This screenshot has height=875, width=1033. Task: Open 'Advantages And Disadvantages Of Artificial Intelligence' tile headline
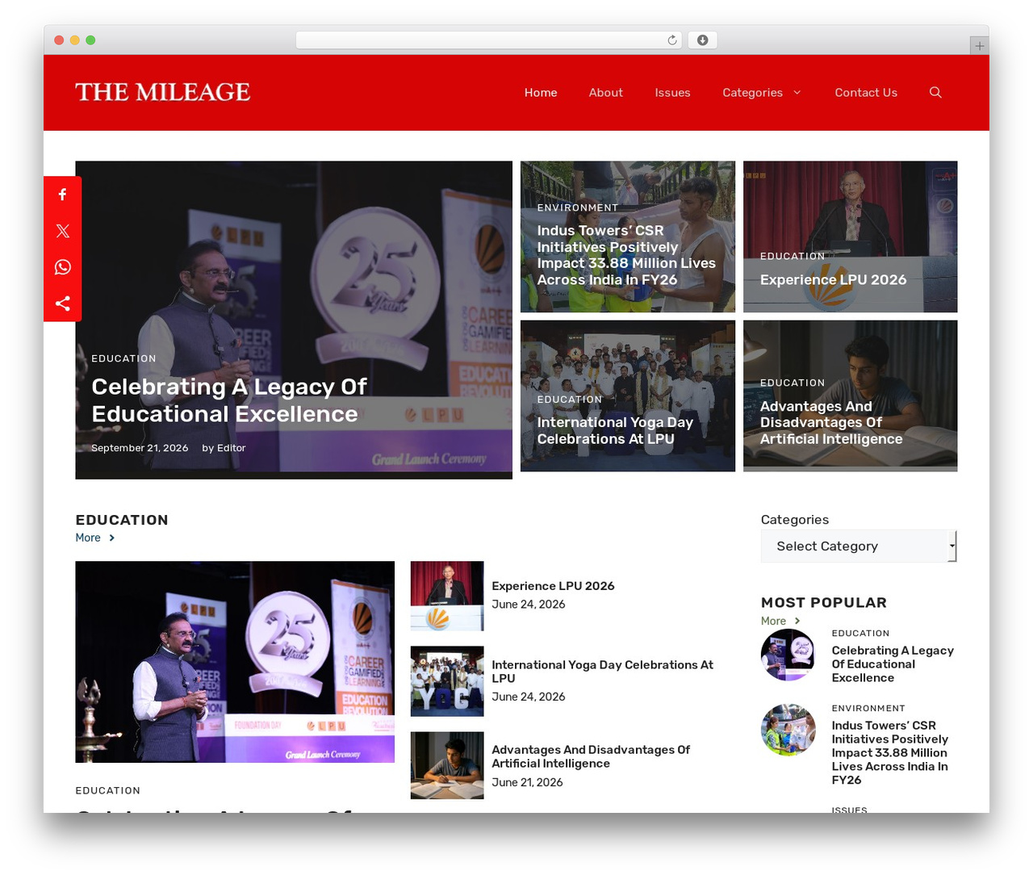pos(831,423)
